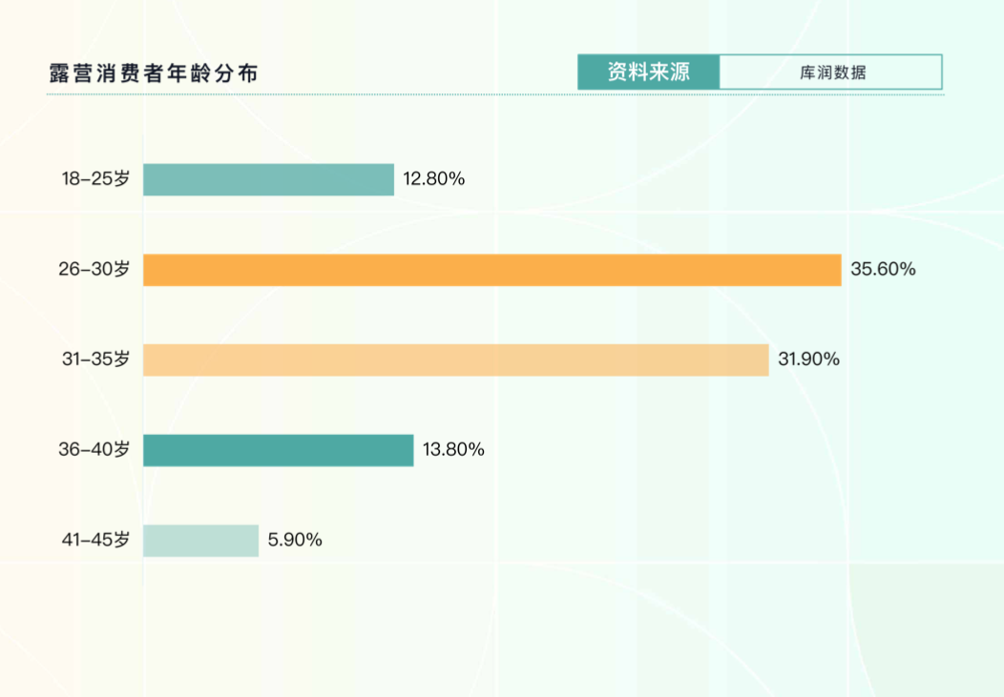Click the 35.60% value label
This screenshot has height=697, width=1004.
pyautogui.click(x=883, y=269)
